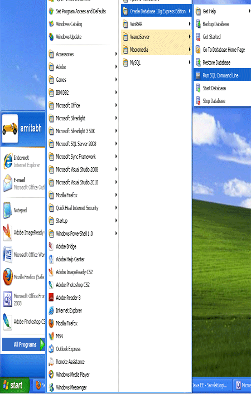251x394 pixels.
Task: Click the Adobe Reader 8 icon
Action: [51, 298]
